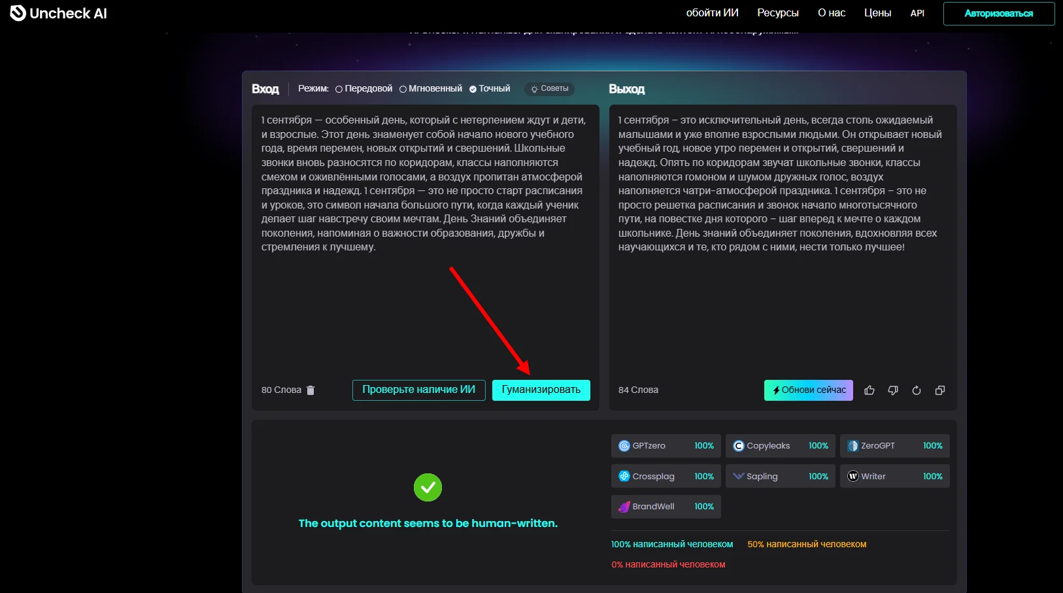The width and height of the screenshot is (1063, 593).
Task: Click the BrandWell detector icon
Action: pos(624,507)
